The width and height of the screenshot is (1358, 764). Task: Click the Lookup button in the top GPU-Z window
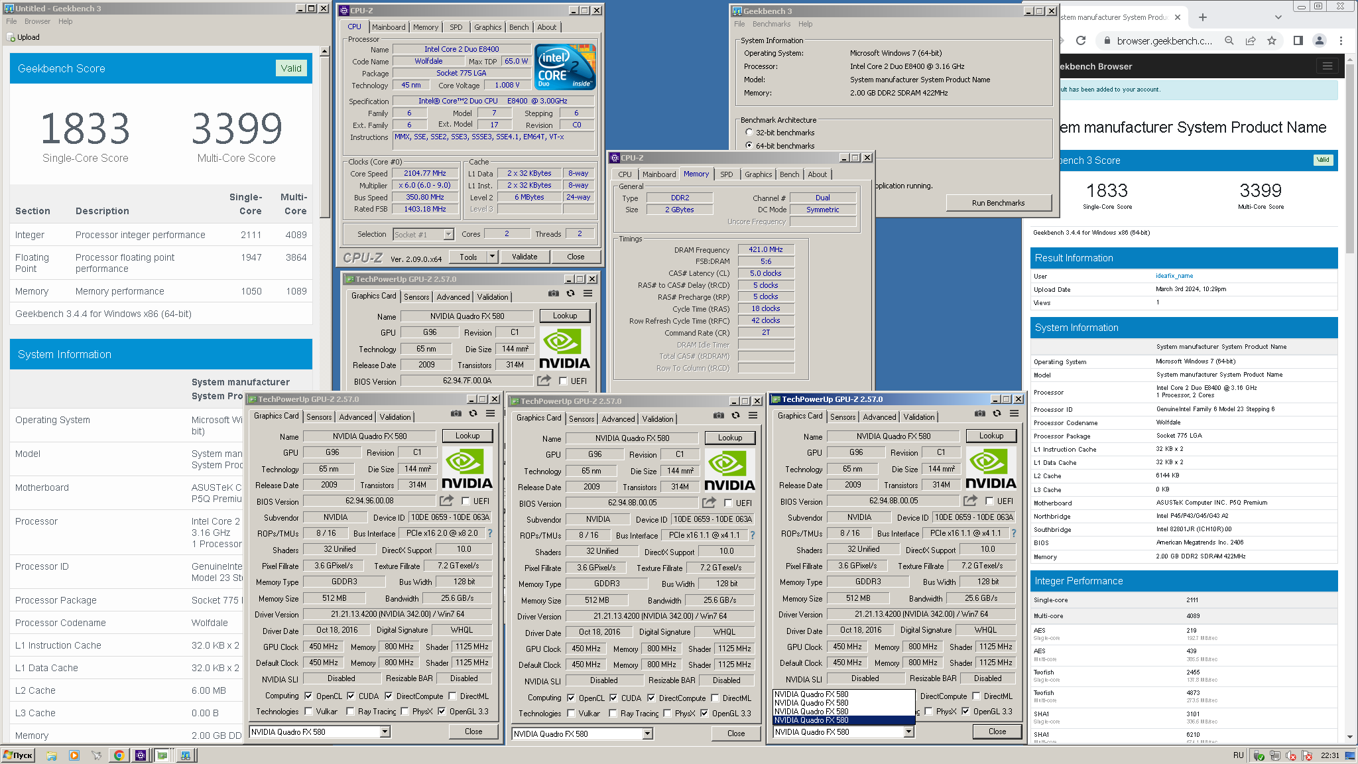pyautogui.click(x=565, y=316)
